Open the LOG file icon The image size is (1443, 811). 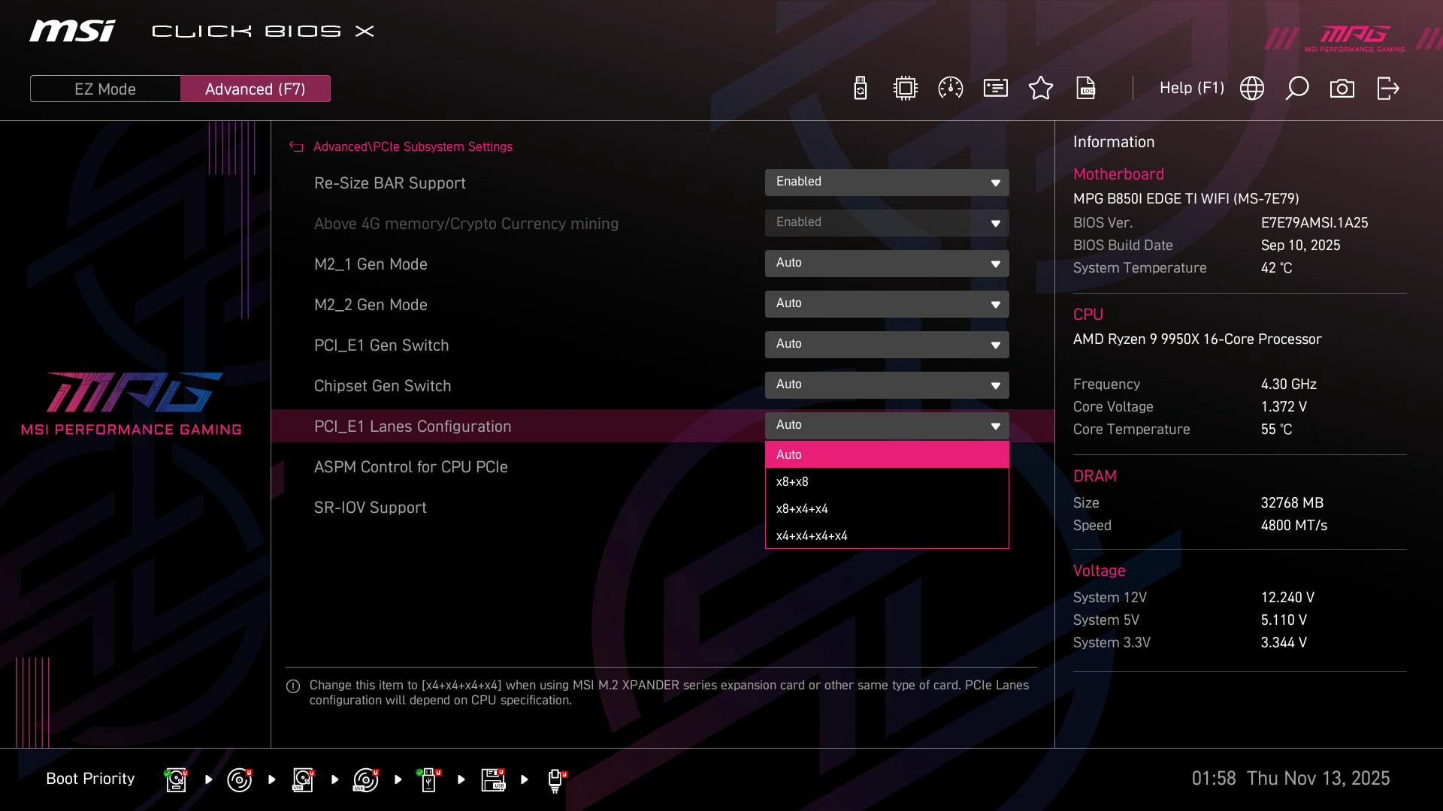(x=1086, y=89)
